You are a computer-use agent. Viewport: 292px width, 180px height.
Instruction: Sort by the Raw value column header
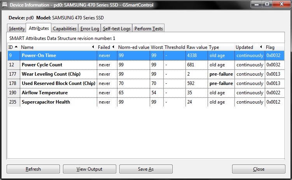pos(197,47)
